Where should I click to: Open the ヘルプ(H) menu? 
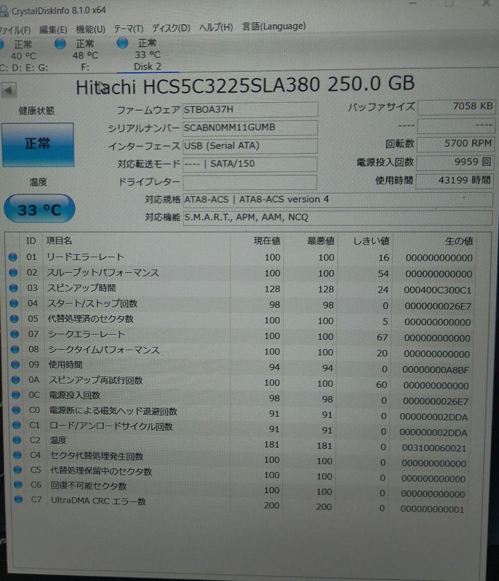coord(216,27)
